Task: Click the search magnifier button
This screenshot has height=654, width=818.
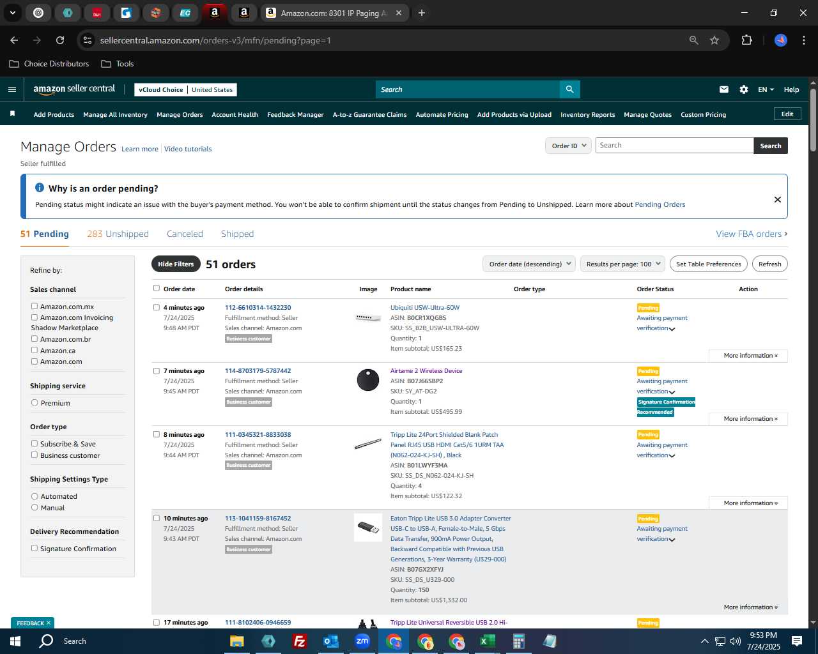Action: pyautogui.click(x=569, y=89)
